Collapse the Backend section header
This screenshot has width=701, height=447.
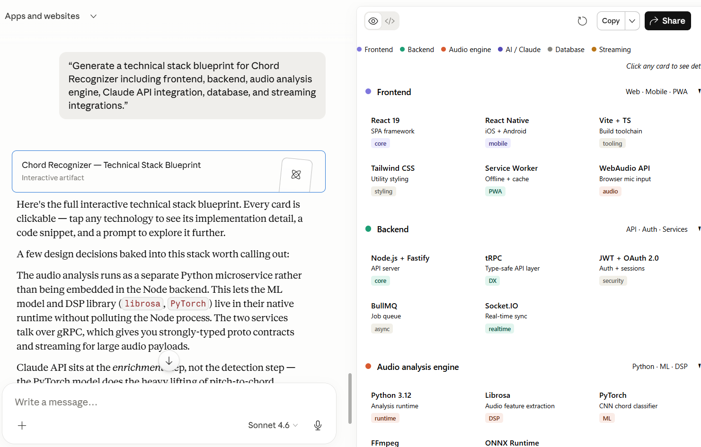tap(533, 229)
